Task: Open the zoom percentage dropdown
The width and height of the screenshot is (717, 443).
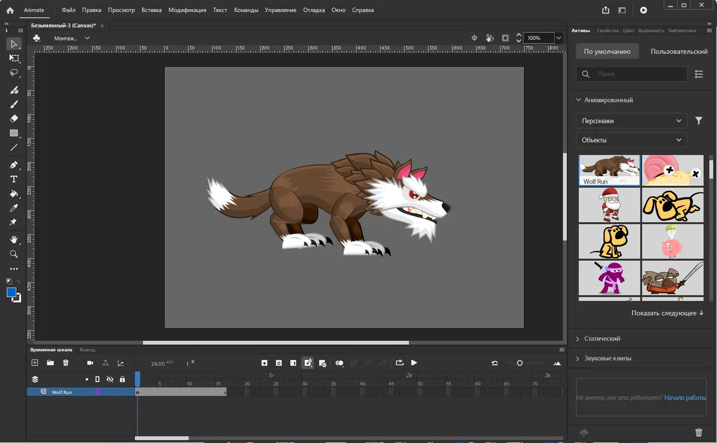Action: (559, 38)
